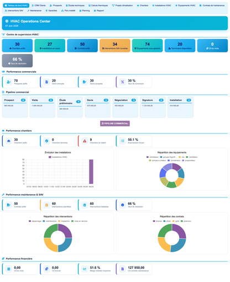Image resolution: width=230 pixels, height=282 pixels.
Task: Click the Interventions planifiées calendar icon
Action: click(x=46, y=205)
